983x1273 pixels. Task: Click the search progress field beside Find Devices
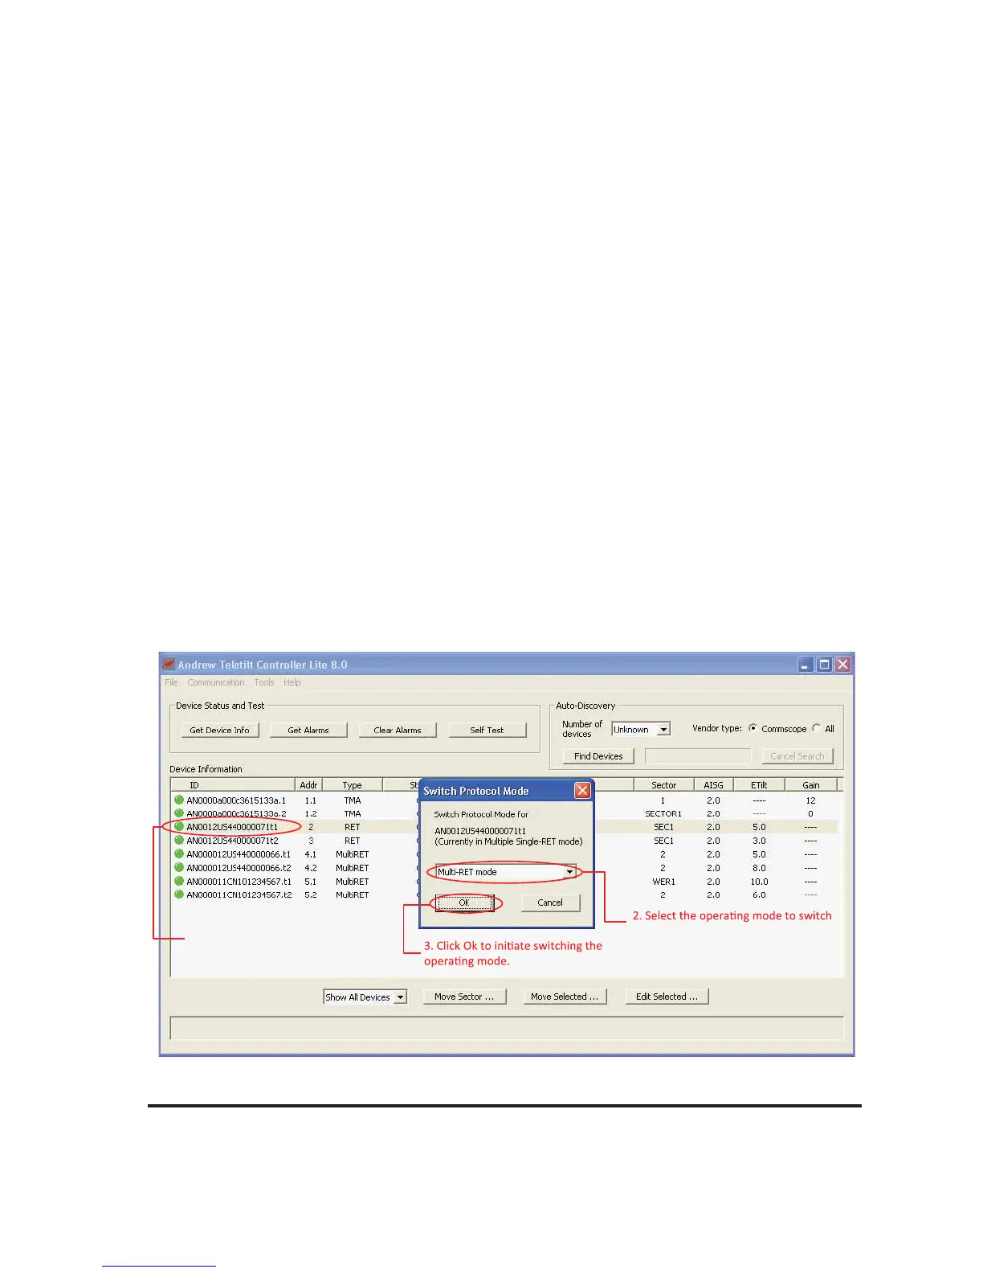698,756
